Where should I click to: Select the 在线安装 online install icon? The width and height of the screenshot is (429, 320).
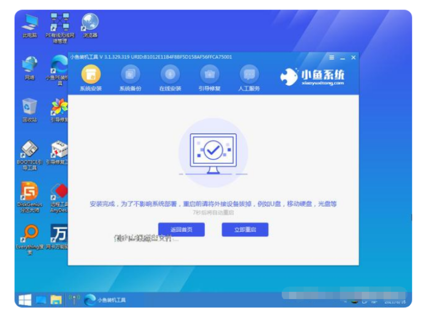point(170,77)
